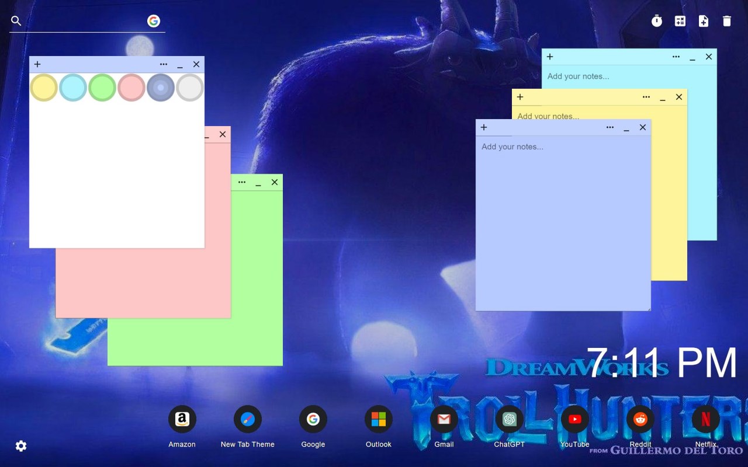Click the trash can icon
The height and width of the screenshot is (467, 748).
(x=727, y=21)
